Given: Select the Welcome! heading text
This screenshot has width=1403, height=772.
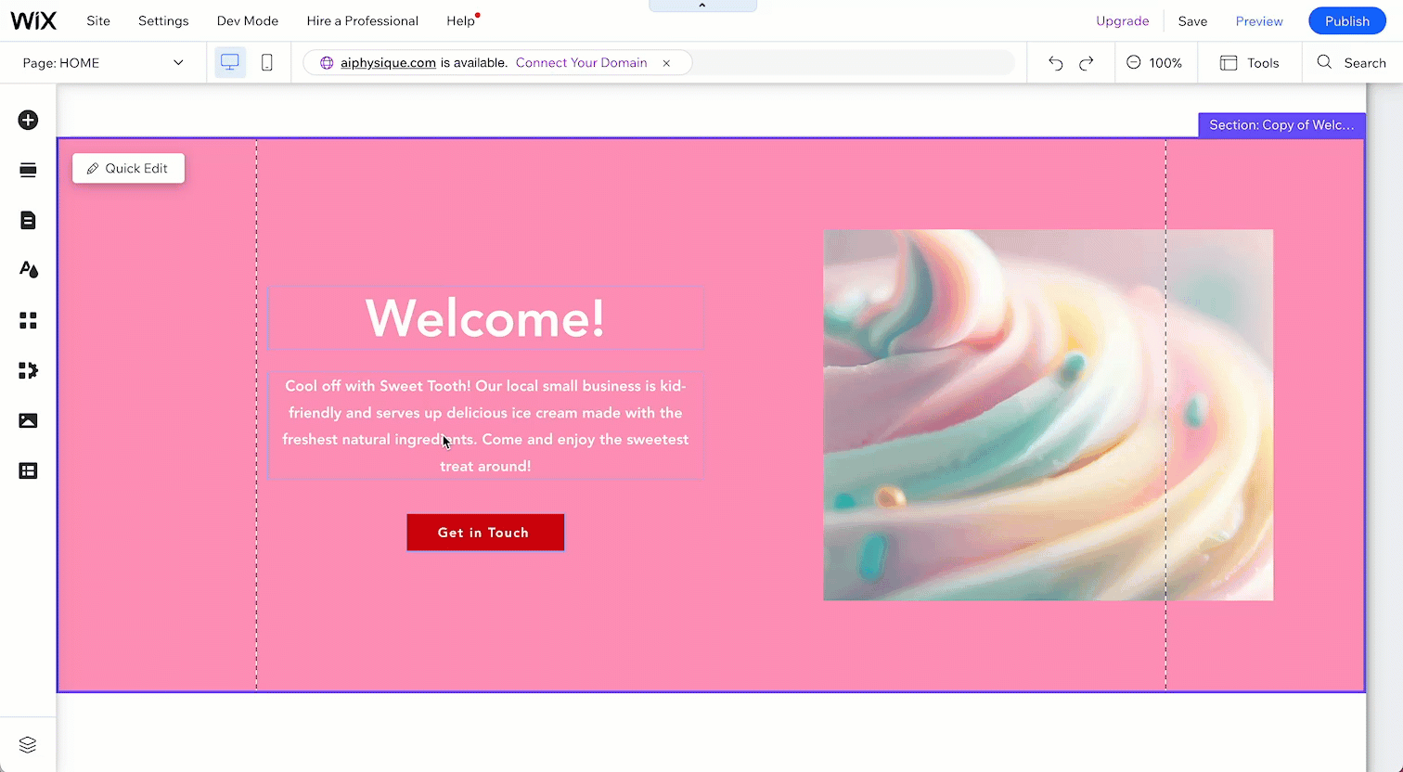Looking at the screenshot, I should [485, 318].
